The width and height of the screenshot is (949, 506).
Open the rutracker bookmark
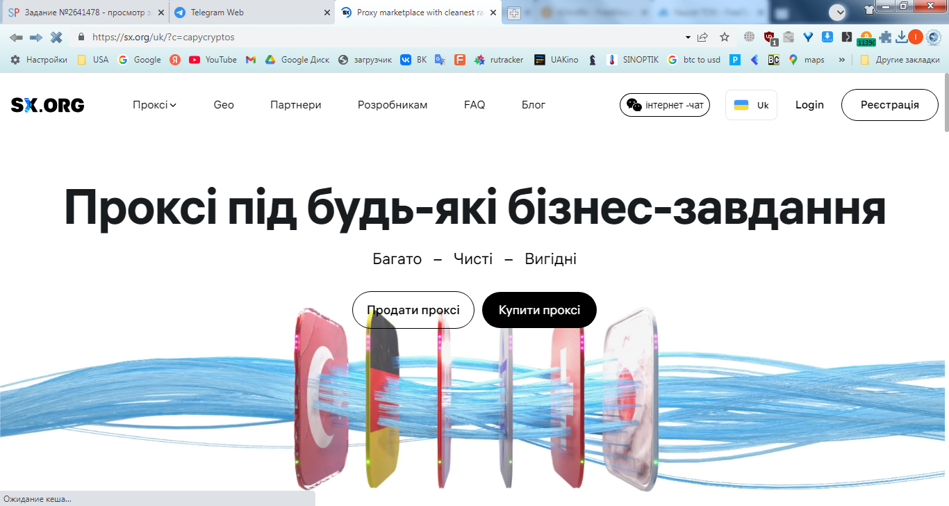point(498,60)
